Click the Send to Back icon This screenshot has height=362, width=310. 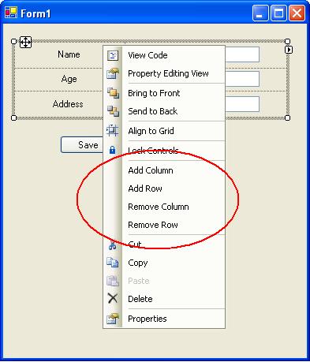[x=113, y=111]
